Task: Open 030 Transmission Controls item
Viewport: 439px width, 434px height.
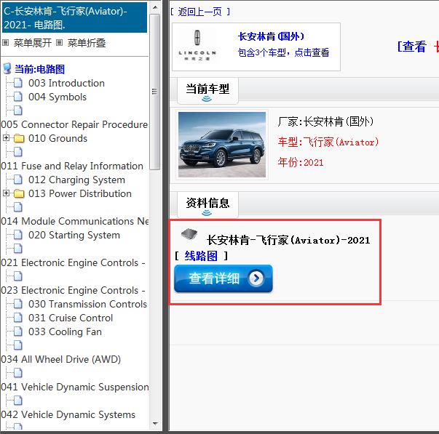Action: point(87,304)
